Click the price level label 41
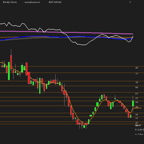 pos(137,118)
